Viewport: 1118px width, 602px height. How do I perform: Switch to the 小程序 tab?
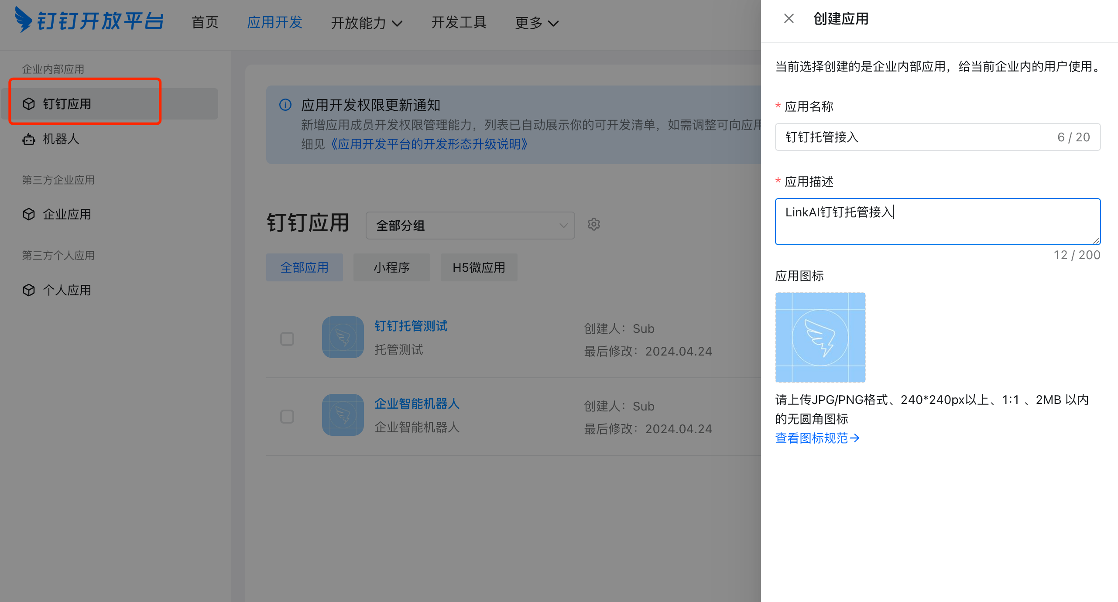[391, 267]
